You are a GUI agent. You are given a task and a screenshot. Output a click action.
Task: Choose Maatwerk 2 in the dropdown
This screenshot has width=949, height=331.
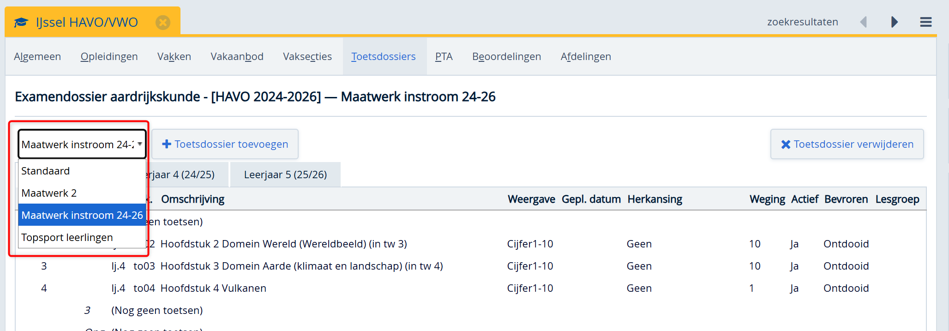click(x=49, y=193)
